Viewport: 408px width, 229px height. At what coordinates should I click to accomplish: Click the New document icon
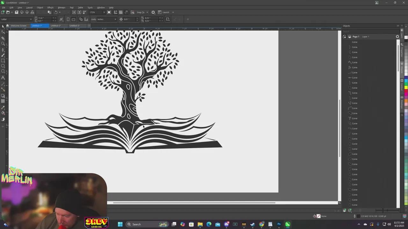click(3, 12)
